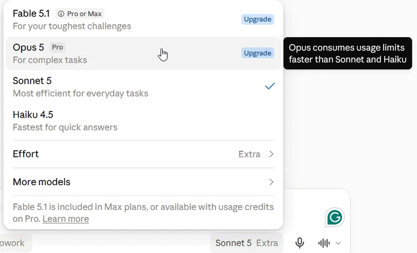Select the Haiku 4.5 model
The width and height of the screenshot is (417, 253).
coord(144,121)
